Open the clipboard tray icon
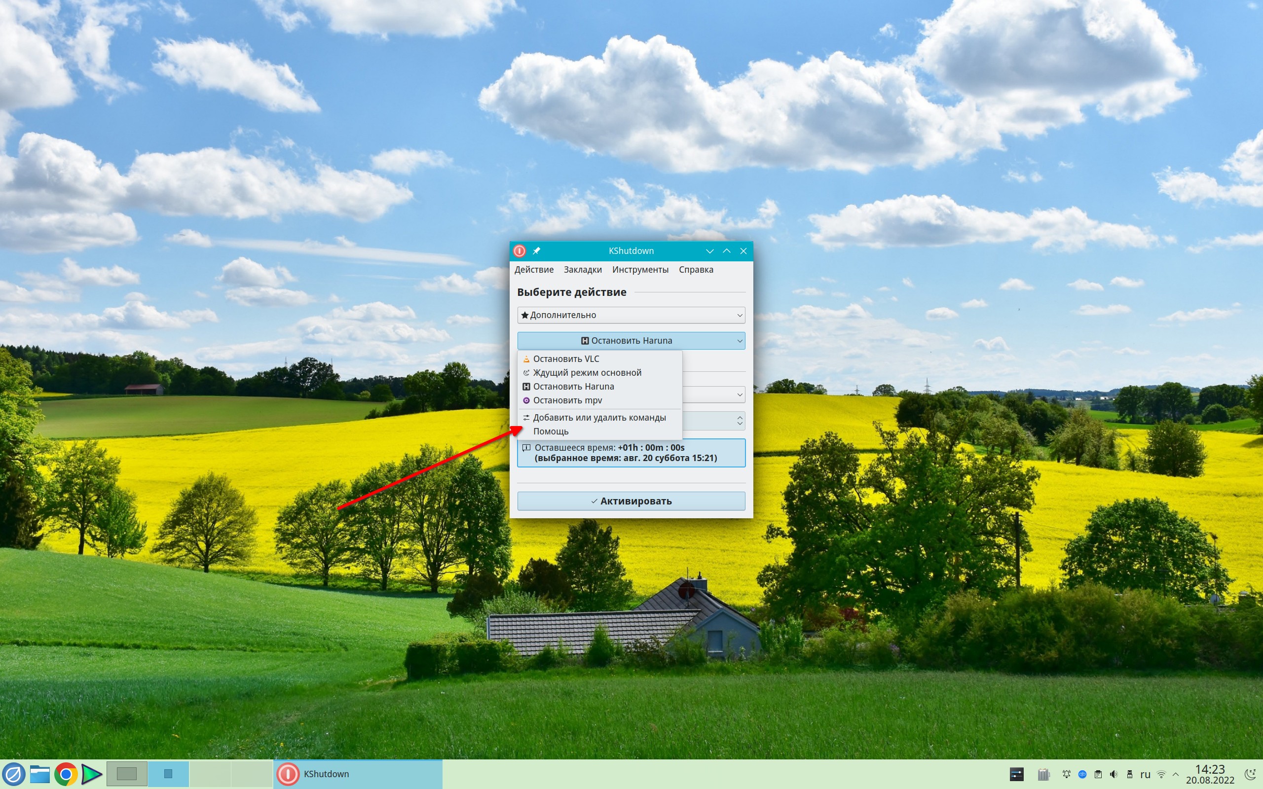Screen dimensions: 1263x789 pyautogui.click(x=1098, y=774)
